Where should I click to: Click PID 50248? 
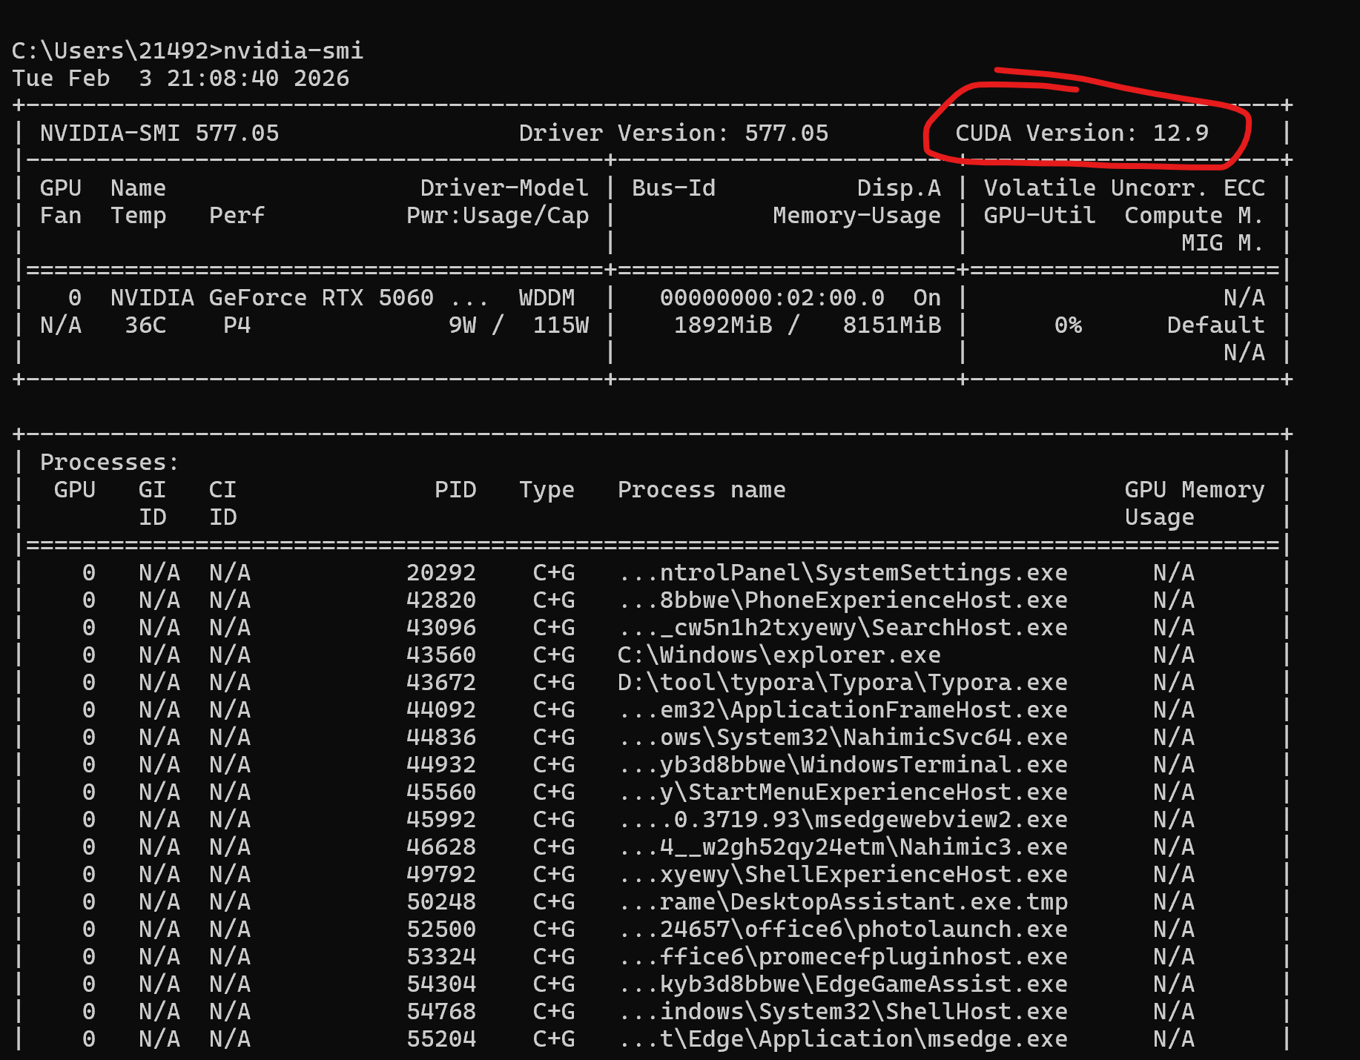click(441, 902)
